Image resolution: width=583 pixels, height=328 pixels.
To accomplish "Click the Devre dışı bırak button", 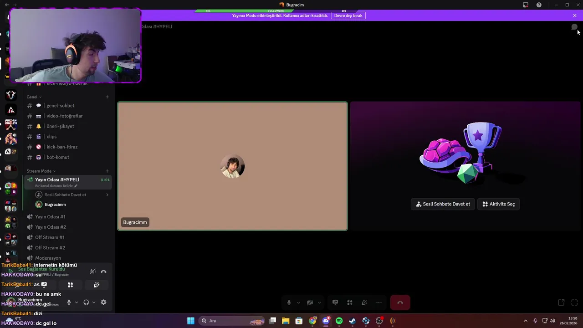I will click(348, 15).
